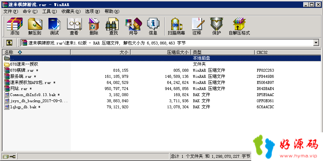Open the 工具(S) menu
This screenshot has width=323, height=161.
point(50,11)
